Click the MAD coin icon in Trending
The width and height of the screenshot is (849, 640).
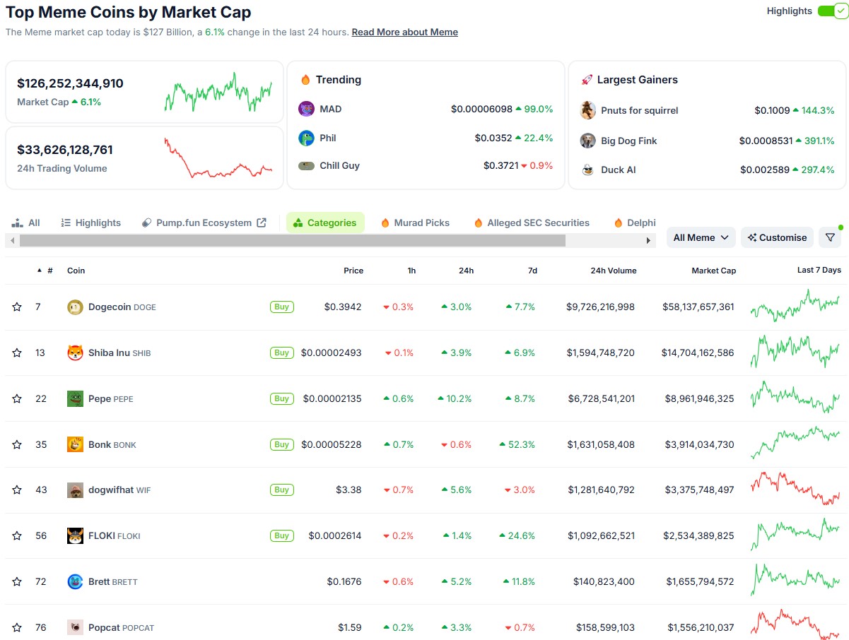coord(306,109)
